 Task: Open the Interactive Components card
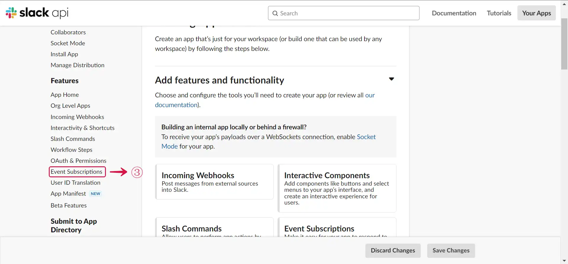pyautogui.click(x=337, y=188)
